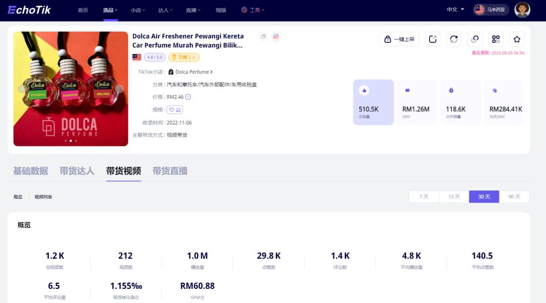
Task: Select the 7 天 time range
Action: point(424,196)
